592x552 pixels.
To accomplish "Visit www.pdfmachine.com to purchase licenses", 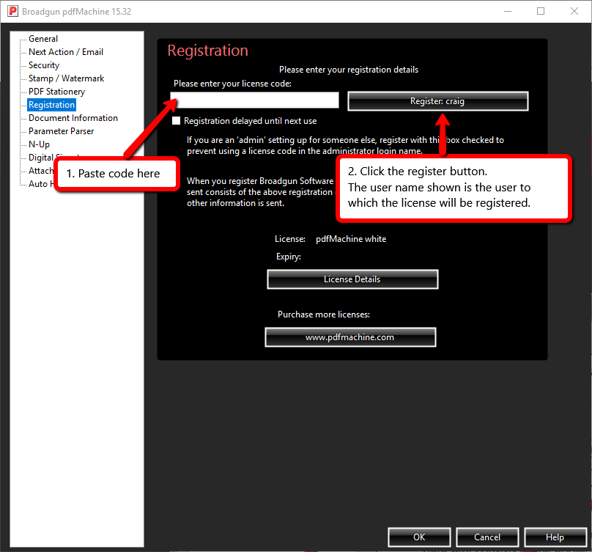I will pos(350,337).
